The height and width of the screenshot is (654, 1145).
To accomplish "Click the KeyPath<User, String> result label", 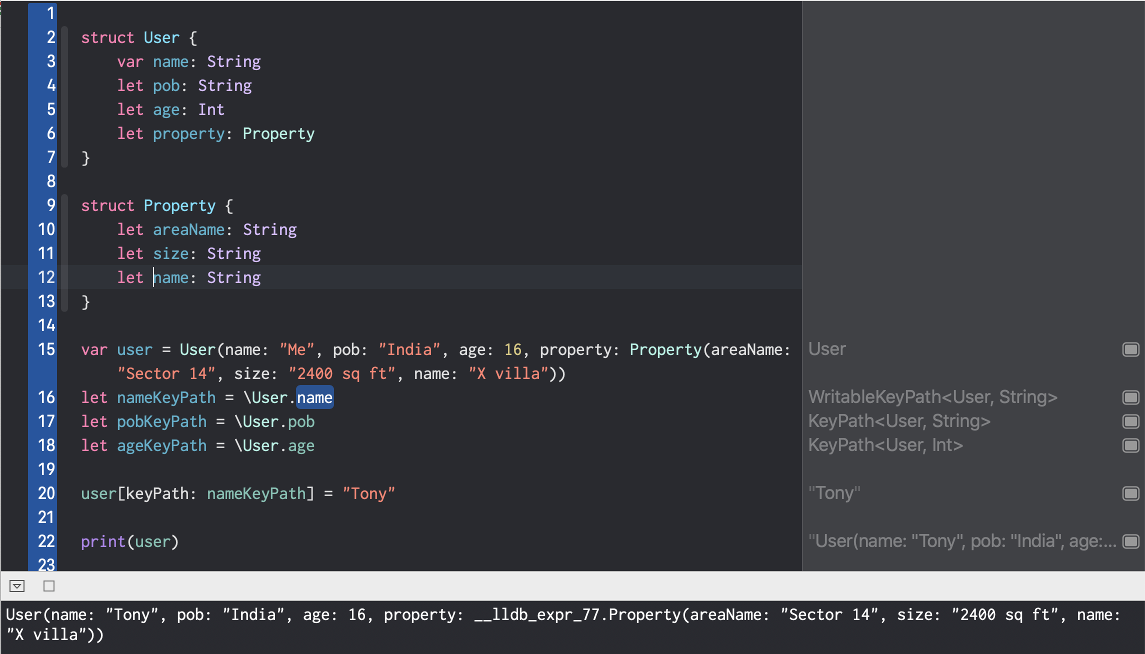I will tap(899, 420).
